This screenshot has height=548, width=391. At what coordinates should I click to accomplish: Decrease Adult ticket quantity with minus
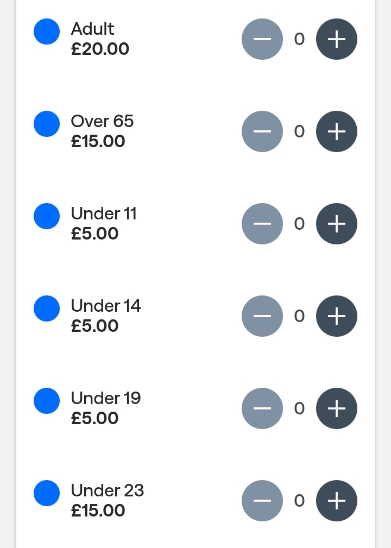click(x=262, y=39)
